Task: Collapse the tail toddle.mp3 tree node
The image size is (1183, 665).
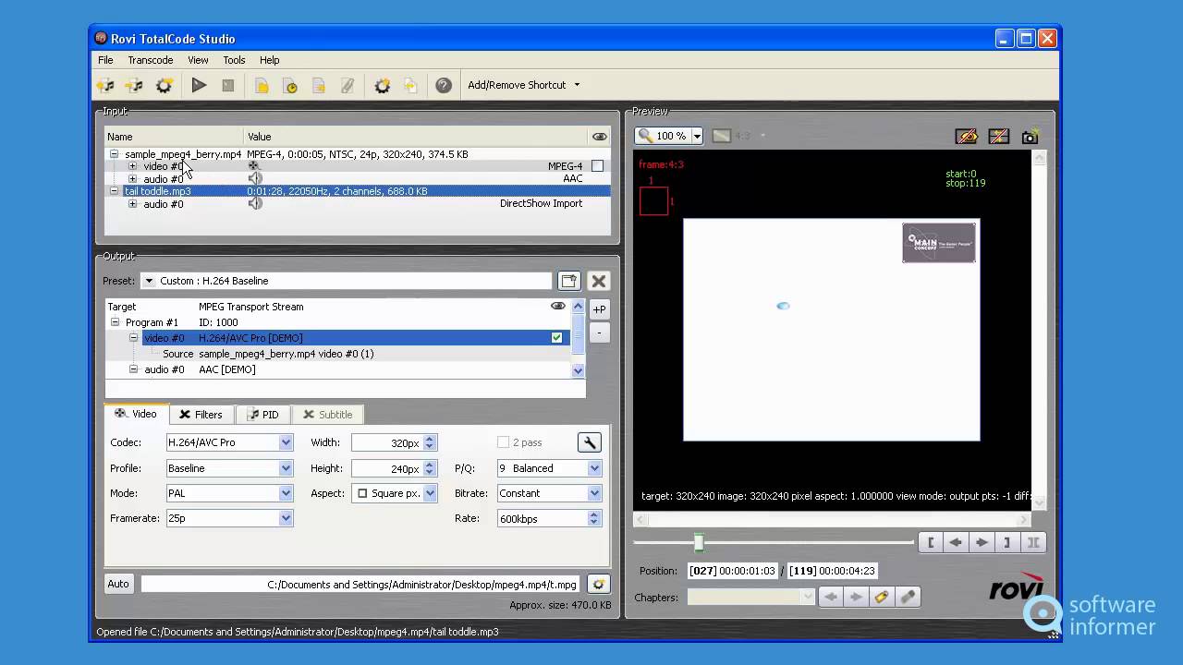Action: point(114,191)
